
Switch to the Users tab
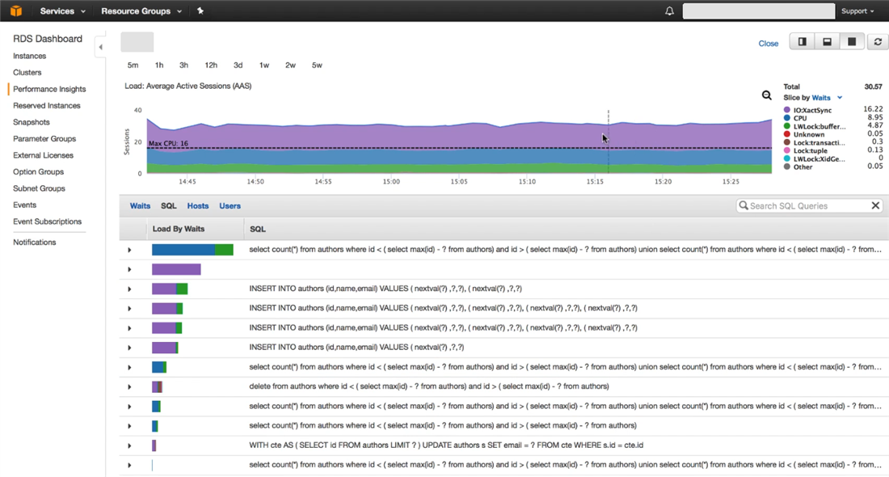230,206
